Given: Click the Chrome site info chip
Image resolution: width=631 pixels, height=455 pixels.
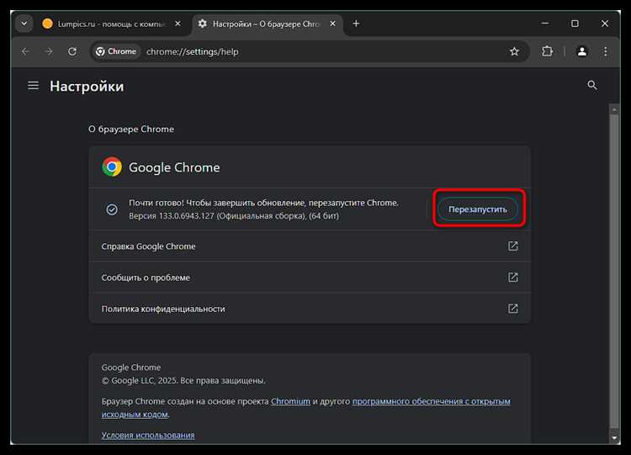Looking at the screenshot, I should [116, 51].
